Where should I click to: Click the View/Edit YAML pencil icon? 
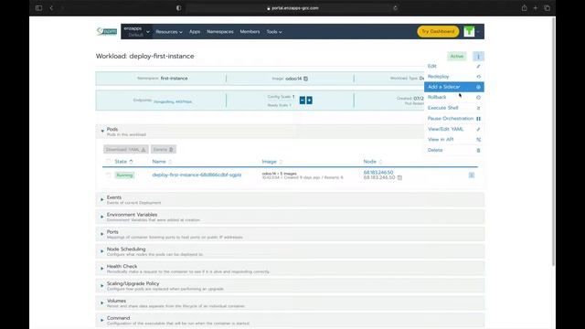click(478, 129)
